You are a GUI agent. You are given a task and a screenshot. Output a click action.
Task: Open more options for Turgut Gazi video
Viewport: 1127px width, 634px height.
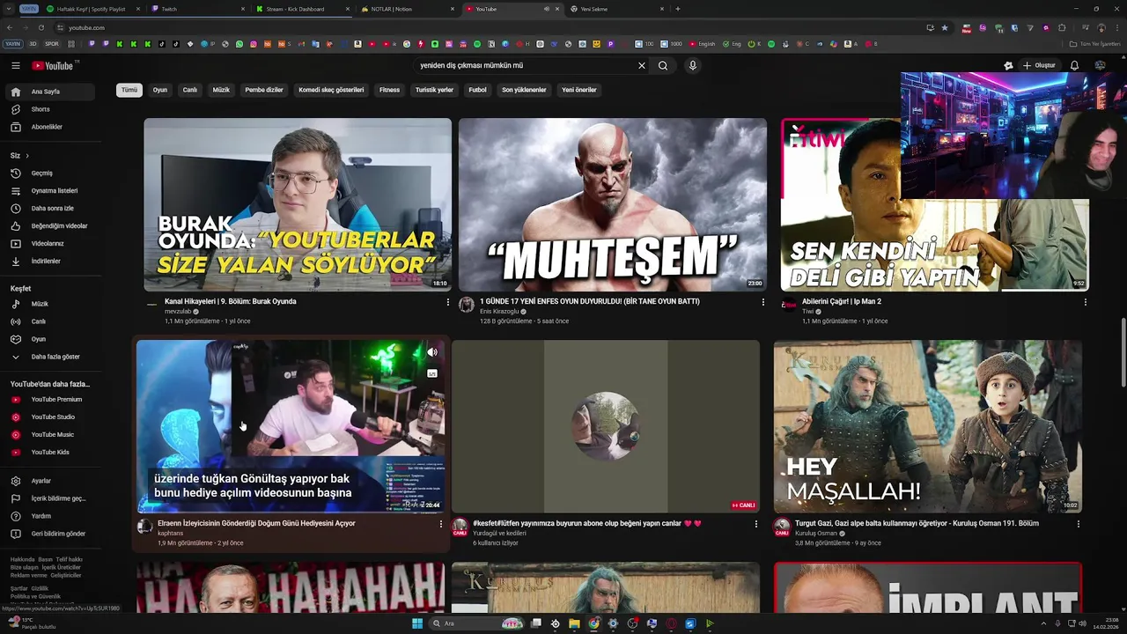(1078, 524)
